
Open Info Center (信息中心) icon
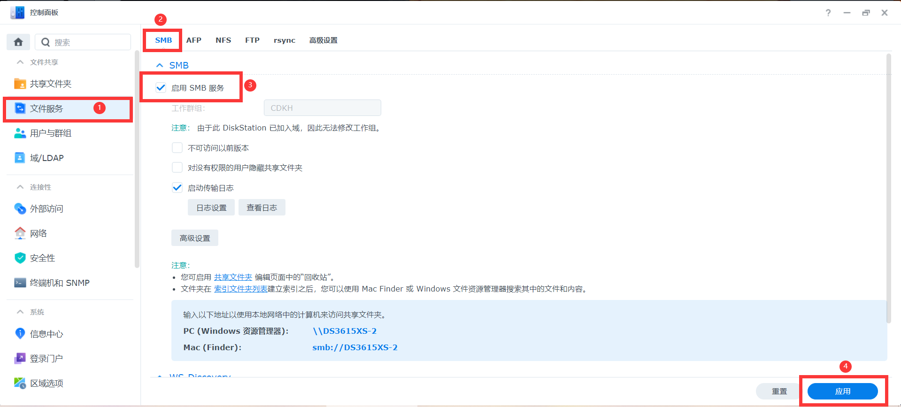20,334
